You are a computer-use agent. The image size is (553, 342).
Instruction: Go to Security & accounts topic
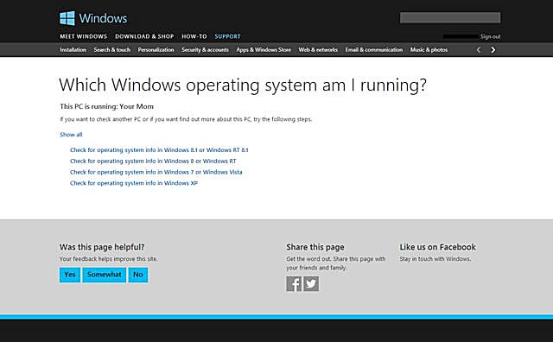[205, 50]
